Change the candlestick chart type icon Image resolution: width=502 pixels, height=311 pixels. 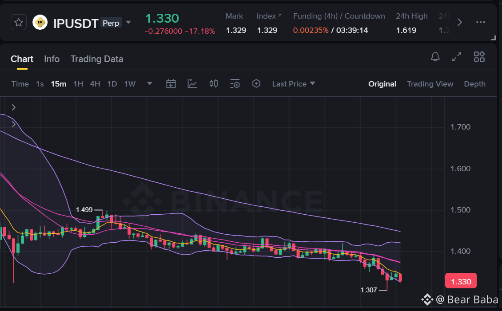tap(214, 84)
